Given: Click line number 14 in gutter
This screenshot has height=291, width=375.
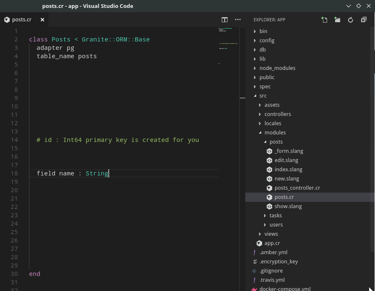Looking at the screenshot, I should click(x=14, y=140).
